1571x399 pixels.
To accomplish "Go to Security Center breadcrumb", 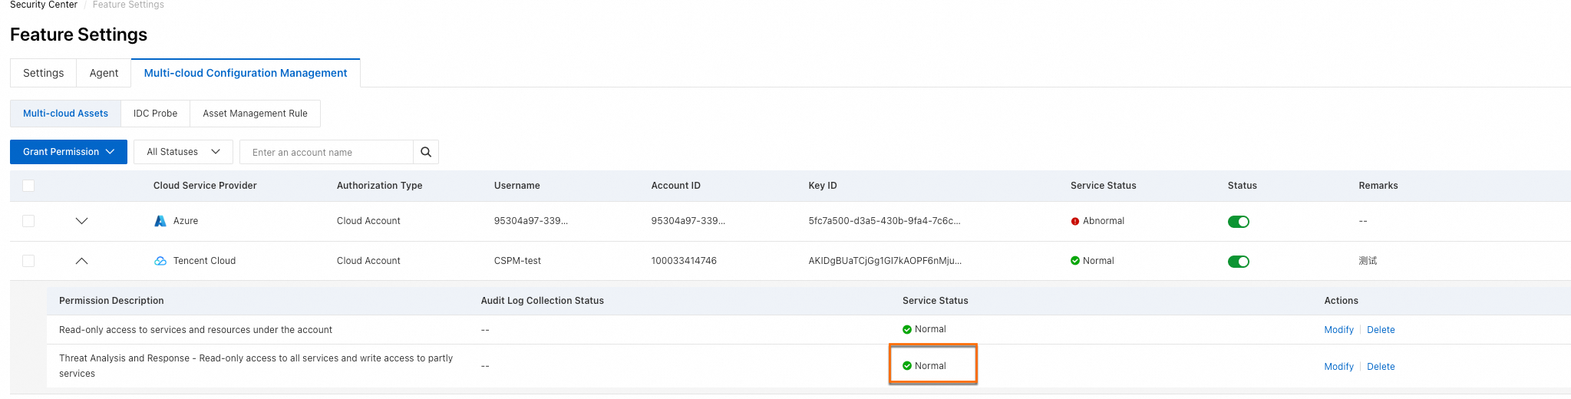I will pyautogui.click(x=44, y=5).
